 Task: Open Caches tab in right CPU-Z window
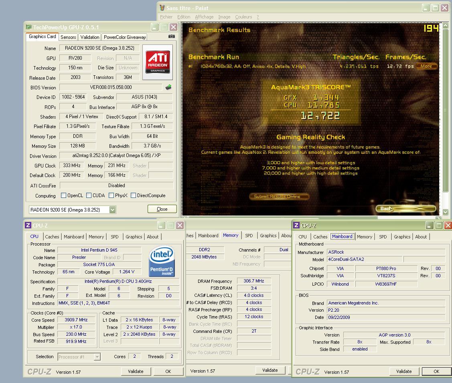tap(320, 237)
